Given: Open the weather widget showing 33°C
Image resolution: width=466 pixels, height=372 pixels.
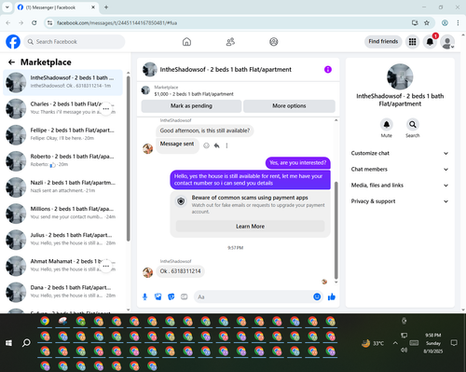Looking at the screenshot, I should click(373, 343).
